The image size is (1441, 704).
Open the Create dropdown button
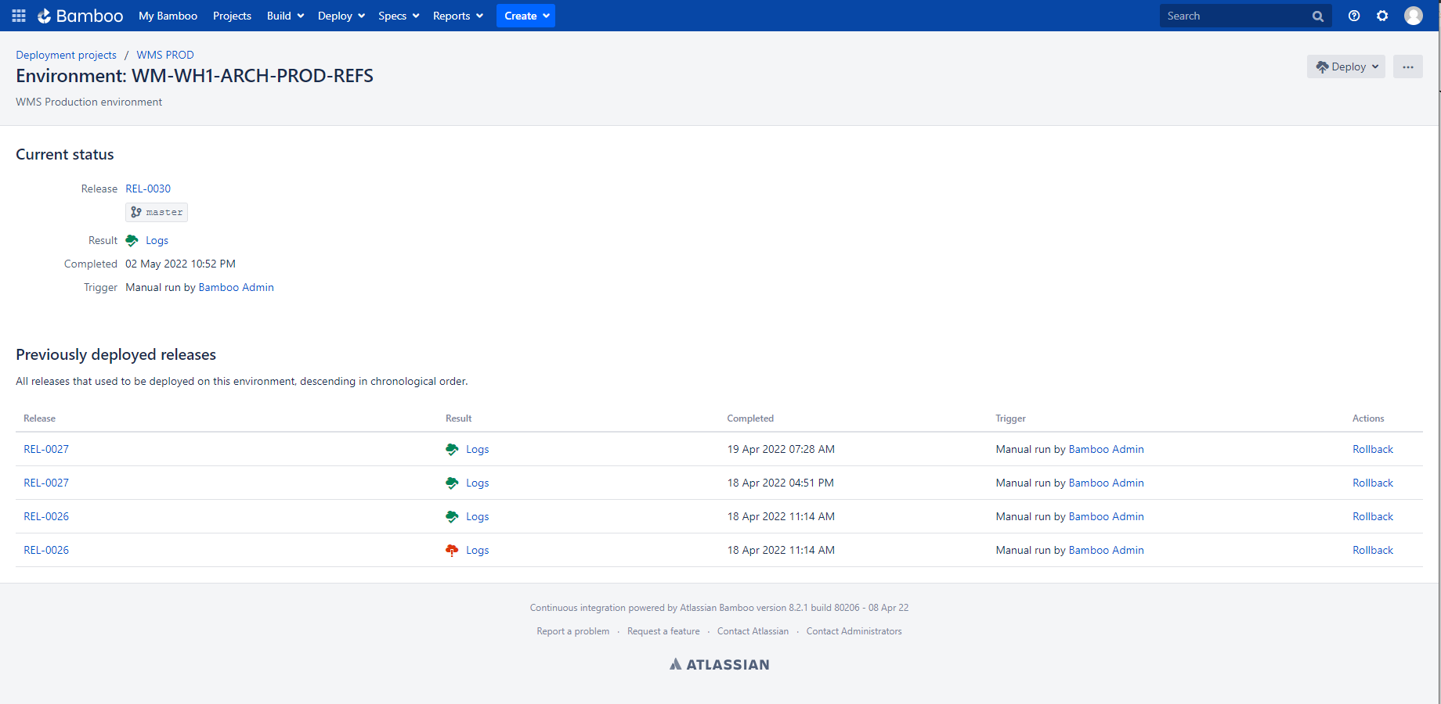click(525, 16)
